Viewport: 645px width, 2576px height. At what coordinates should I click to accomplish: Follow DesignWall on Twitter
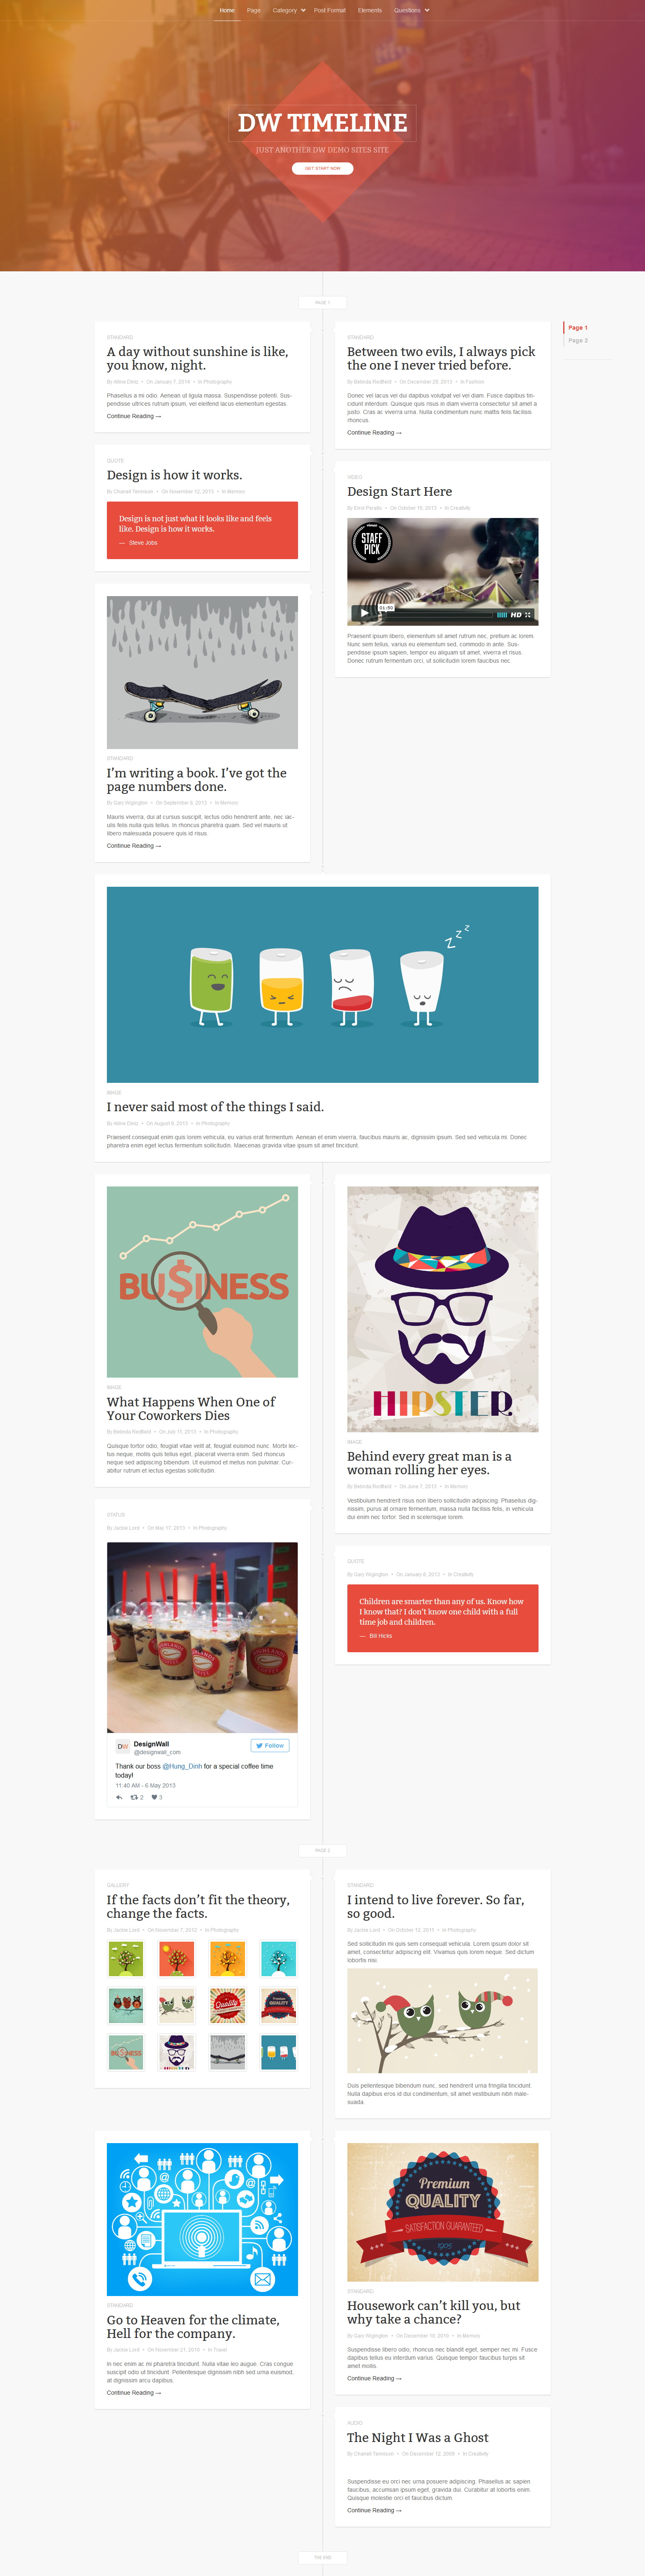point(270,1745)
